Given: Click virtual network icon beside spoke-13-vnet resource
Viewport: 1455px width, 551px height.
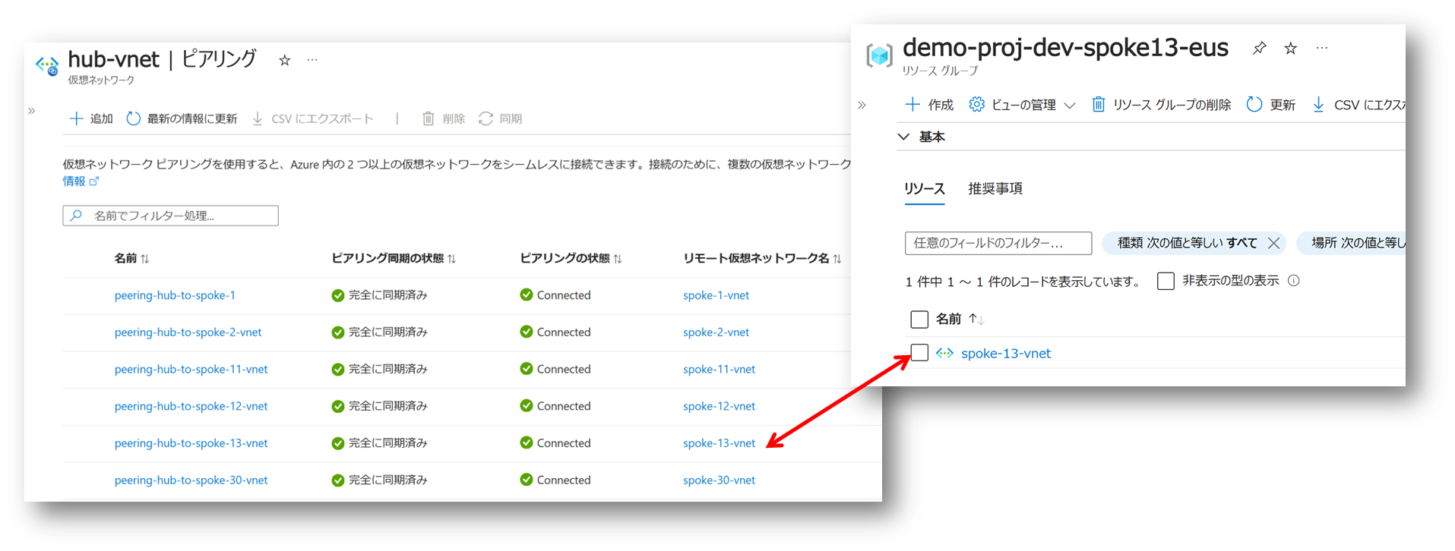Looking at the screenshot, I should (x=944, y=353).
